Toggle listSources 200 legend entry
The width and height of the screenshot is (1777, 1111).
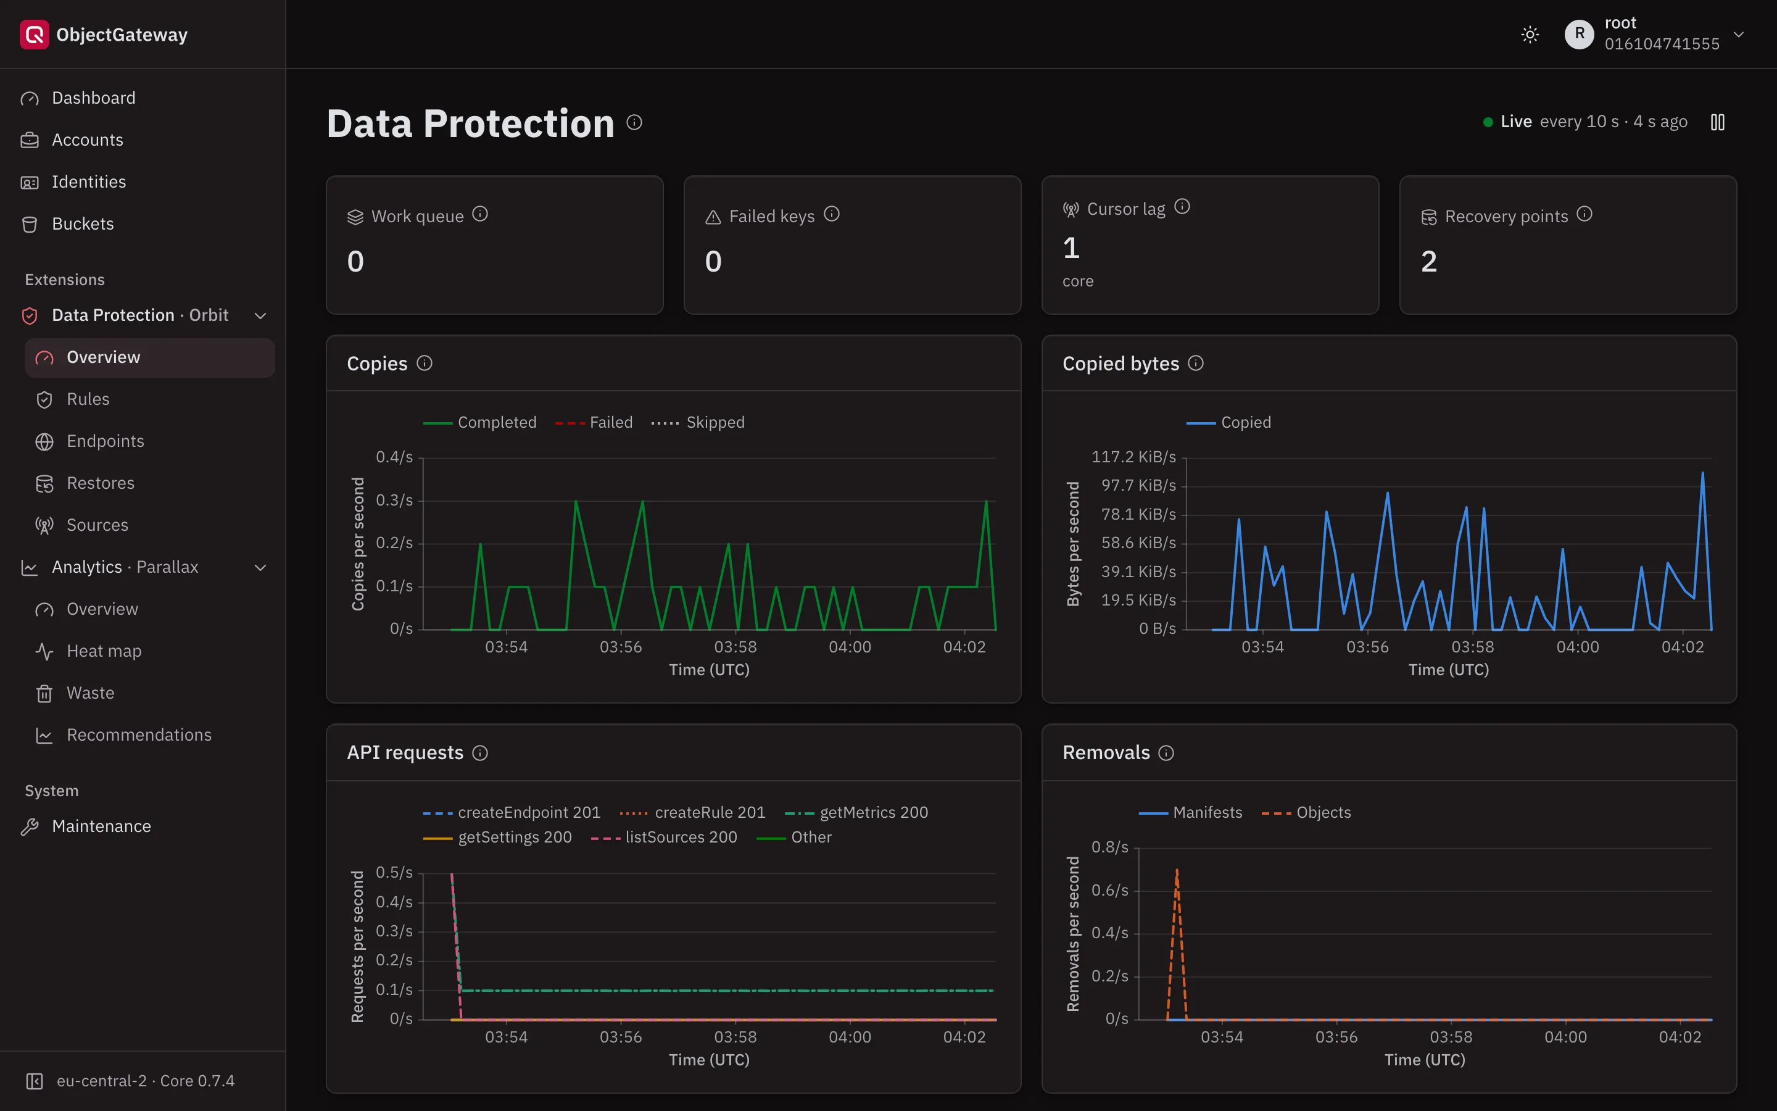point(664,838)
